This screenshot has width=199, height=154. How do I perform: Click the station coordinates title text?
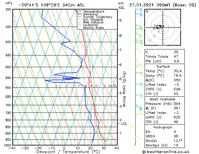[52, 5]
